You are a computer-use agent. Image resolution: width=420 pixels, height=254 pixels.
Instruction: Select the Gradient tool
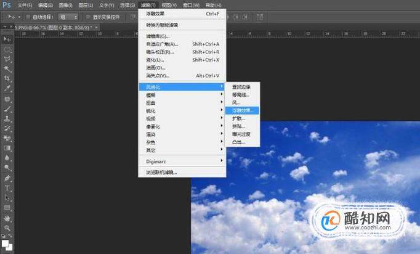[x=7, y=148]
